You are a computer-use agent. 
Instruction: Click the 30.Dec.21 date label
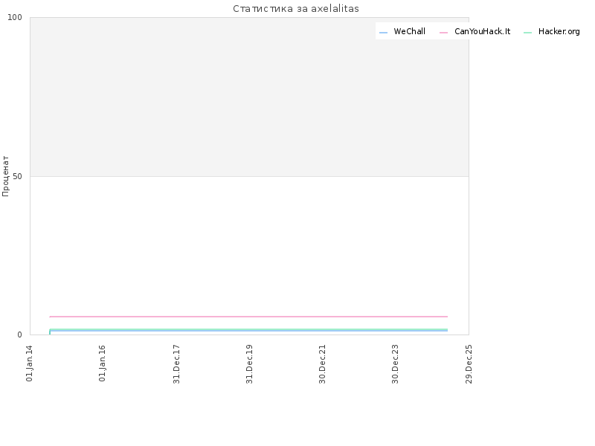coord(323,364)
